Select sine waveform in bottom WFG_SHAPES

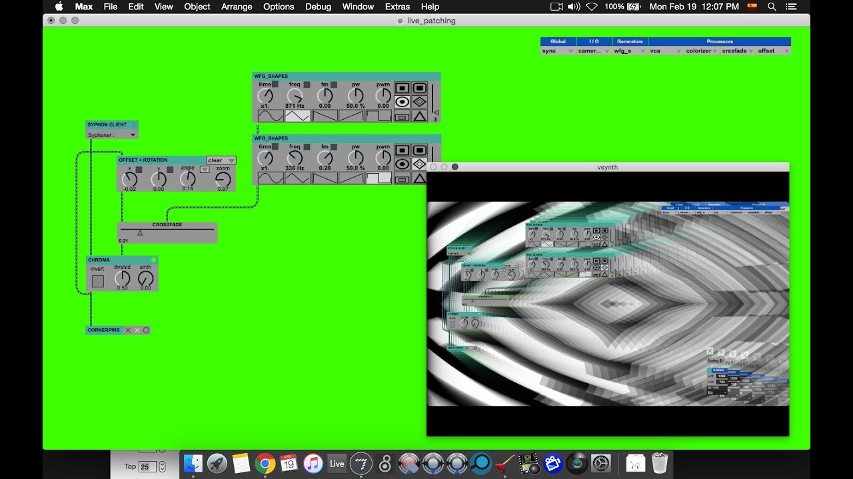[x=270, y=178]
